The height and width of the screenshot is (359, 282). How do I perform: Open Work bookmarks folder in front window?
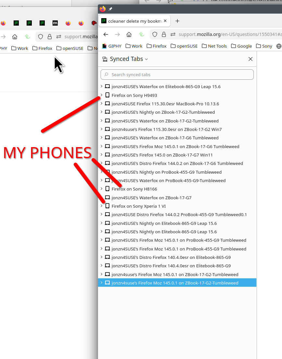(x=134, y=46)
